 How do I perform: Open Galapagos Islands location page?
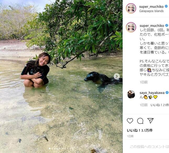click(151, 11)
